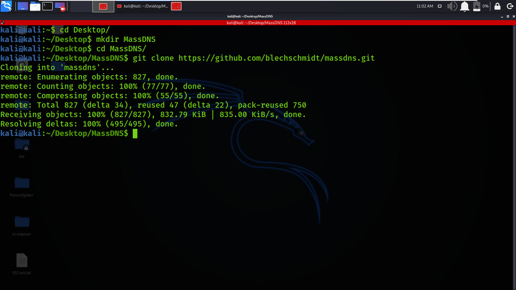Click the screen recorder launcher icon

pyautogui.click(x=60, y=6)
